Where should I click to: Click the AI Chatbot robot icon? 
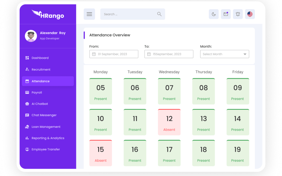click(x=27, y=104)
